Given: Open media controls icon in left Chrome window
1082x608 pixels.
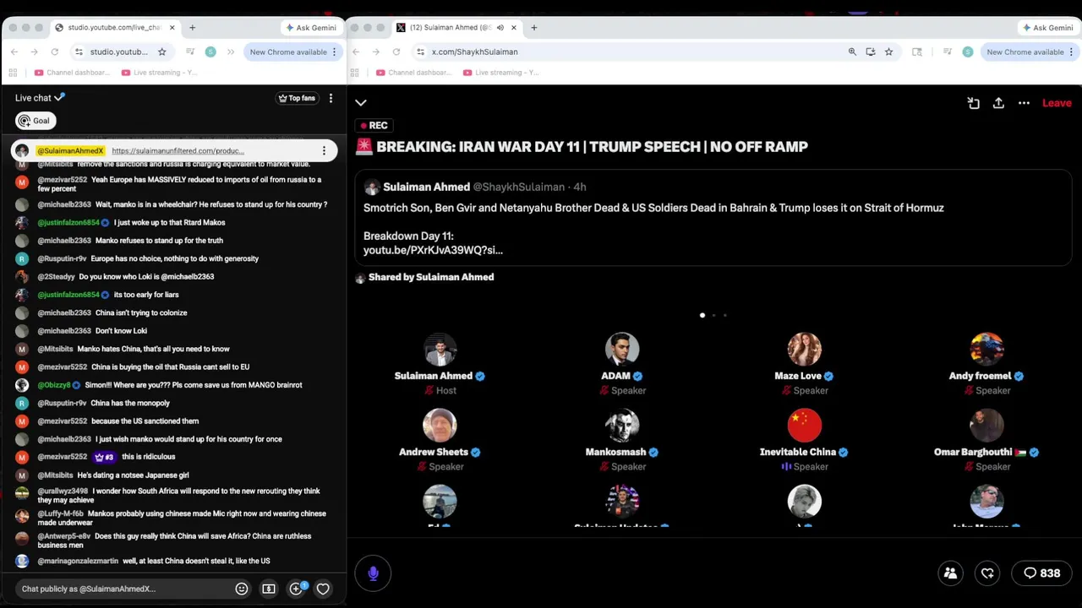Looking at the screenshot, I should [x=190, y=52].
